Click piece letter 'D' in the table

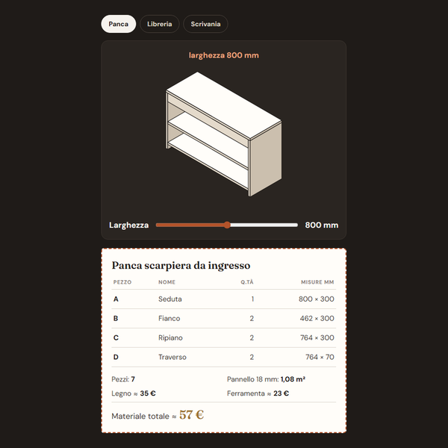(116, 357)
